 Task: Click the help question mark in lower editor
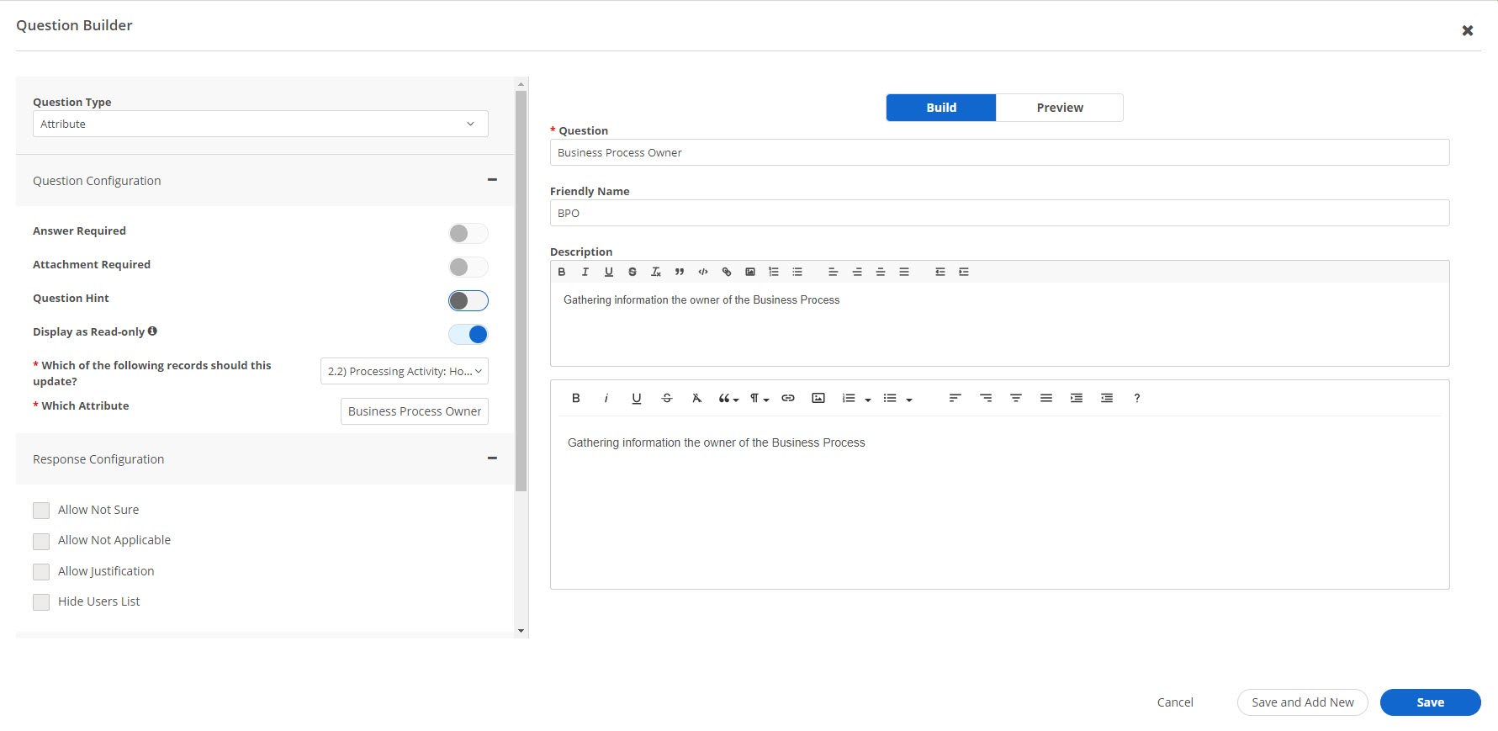point(1136,398)
